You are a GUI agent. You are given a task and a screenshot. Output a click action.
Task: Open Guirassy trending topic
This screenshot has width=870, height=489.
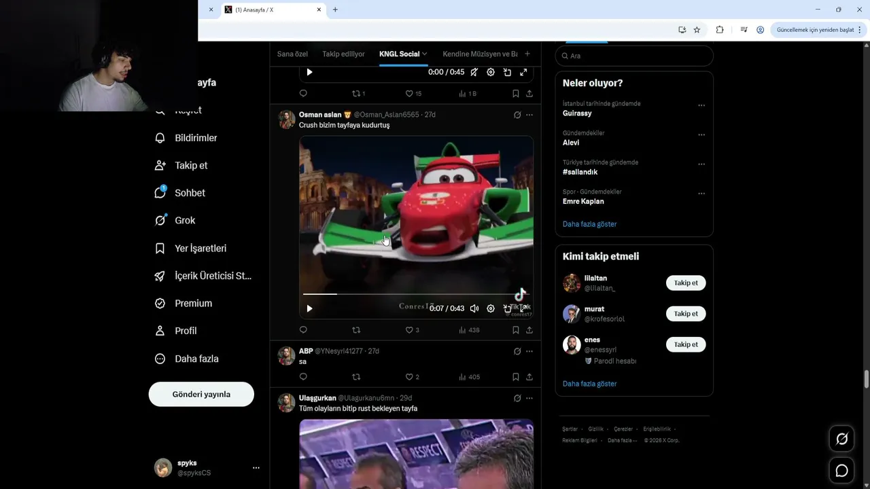click(577, 113)
